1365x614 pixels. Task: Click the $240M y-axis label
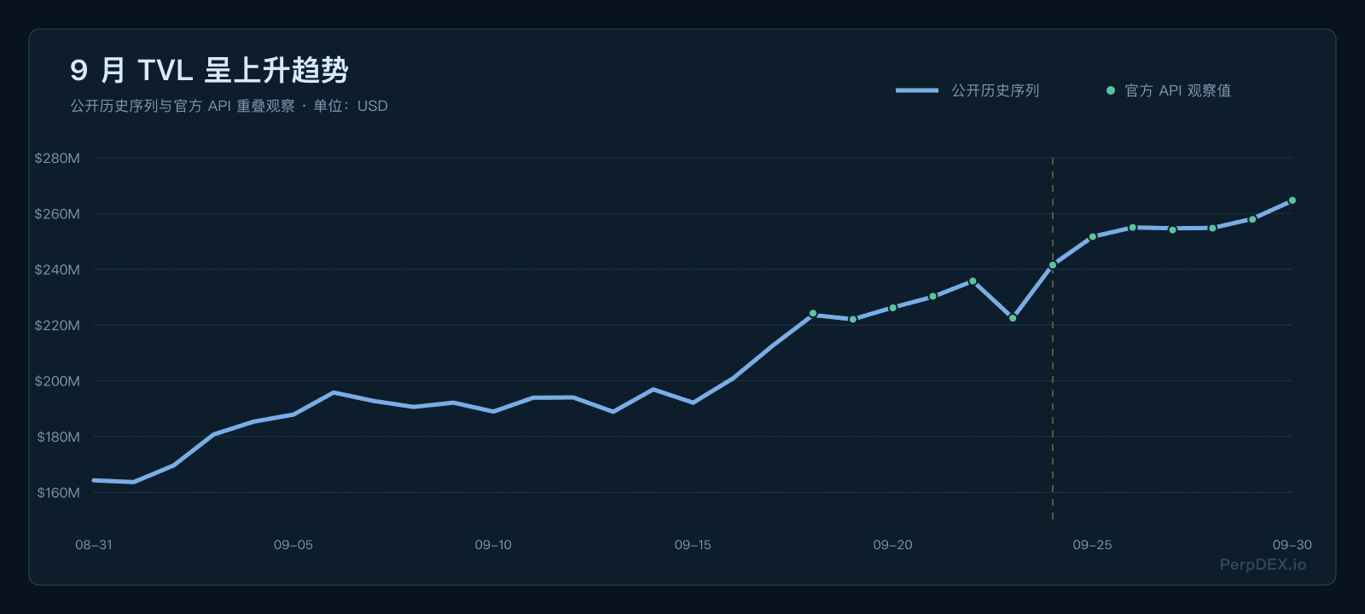point(57,269)
